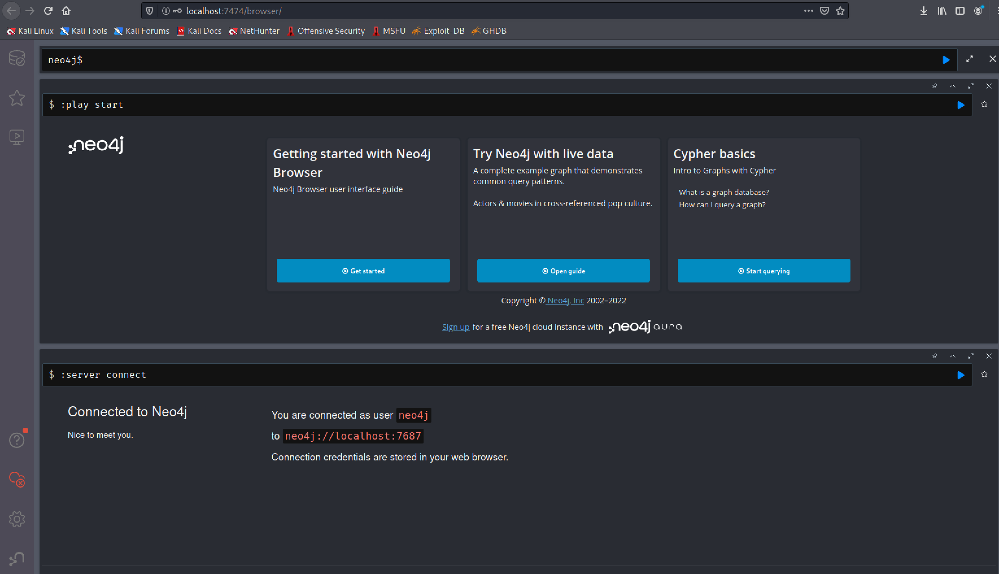The image size is (999, 574).
Task: Open the Database Information sidebar panel
Action: (17, 58)
